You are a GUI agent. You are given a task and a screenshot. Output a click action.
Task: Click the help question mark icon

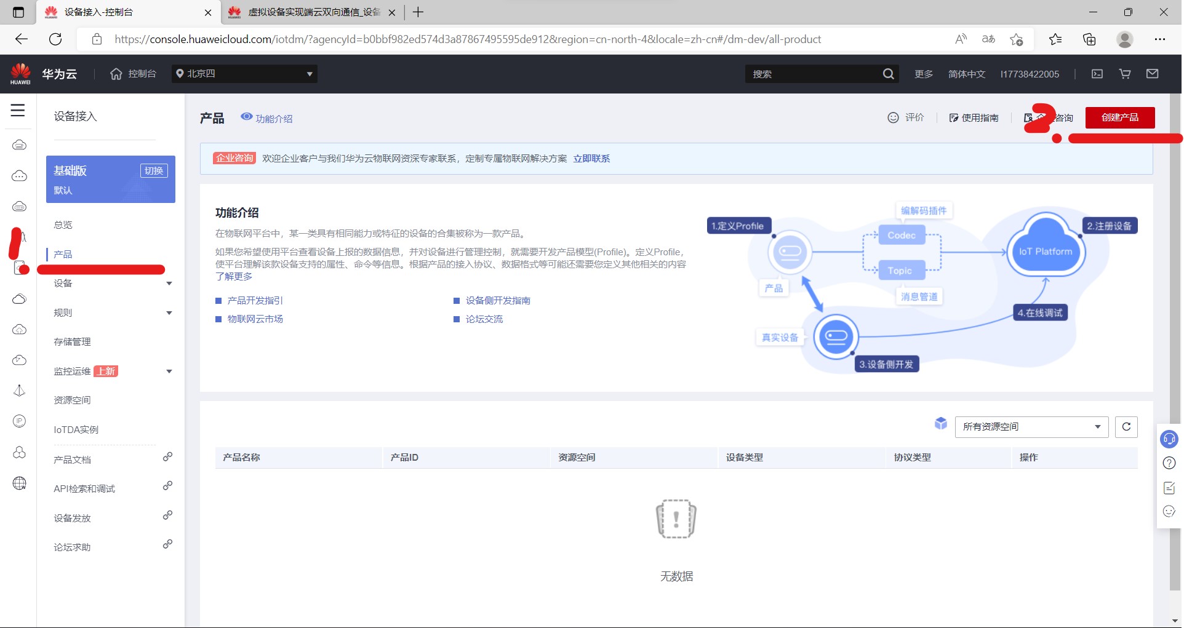(x=1169, y=463)
